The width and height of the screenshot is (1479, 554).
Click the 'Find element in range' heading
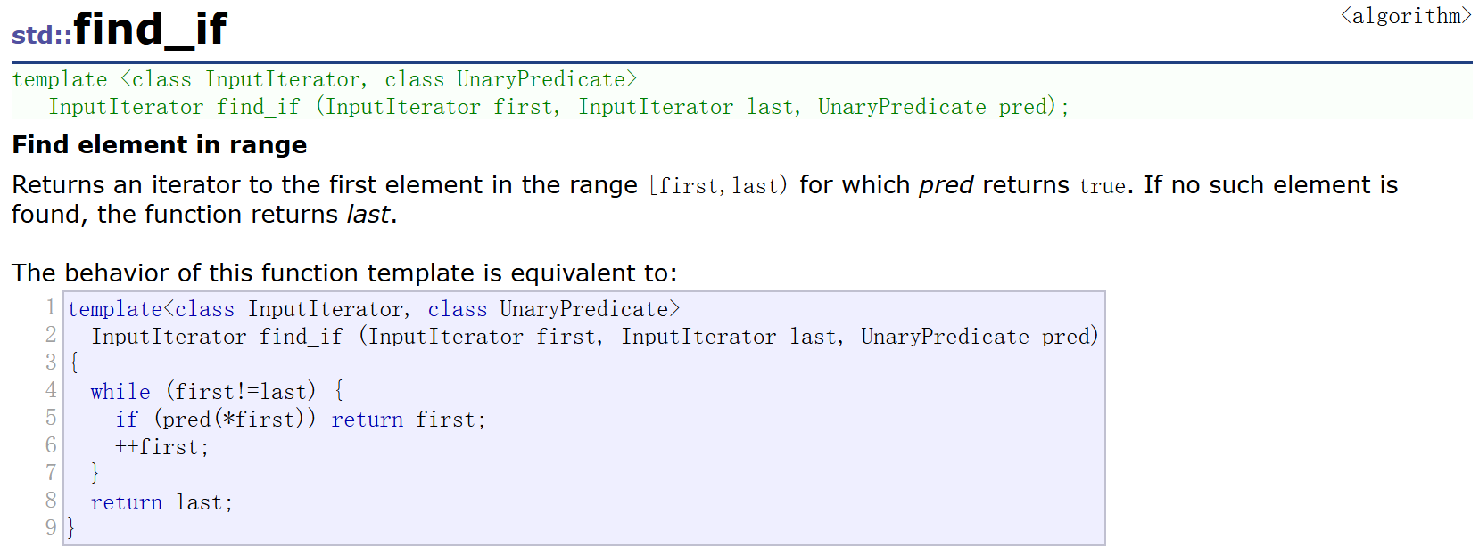pyautogui.click(x=160, y=144)
